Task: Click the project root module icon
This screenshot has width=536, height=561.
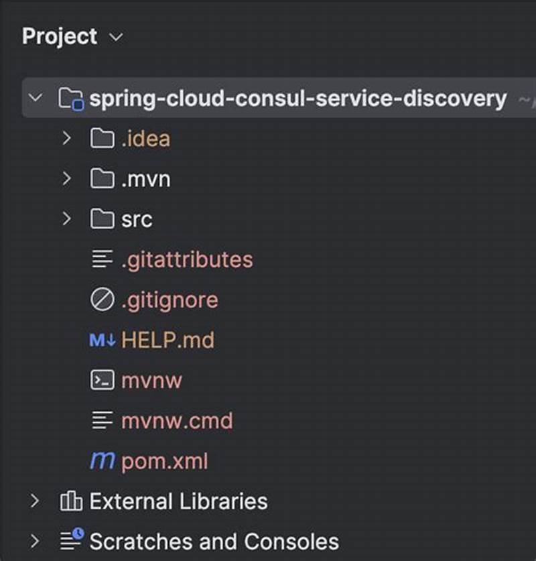Action: (71, 98)
